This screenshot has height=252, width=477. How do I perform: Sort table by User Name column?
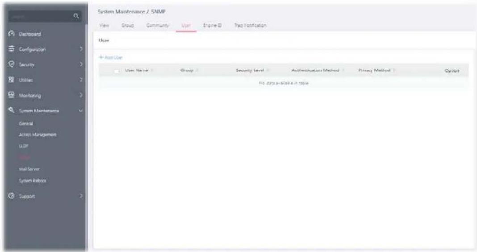(137, 70)
